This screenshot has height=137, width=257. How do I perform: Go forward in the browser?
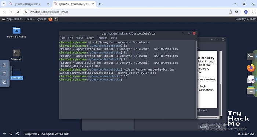click(x=11, y=12)
